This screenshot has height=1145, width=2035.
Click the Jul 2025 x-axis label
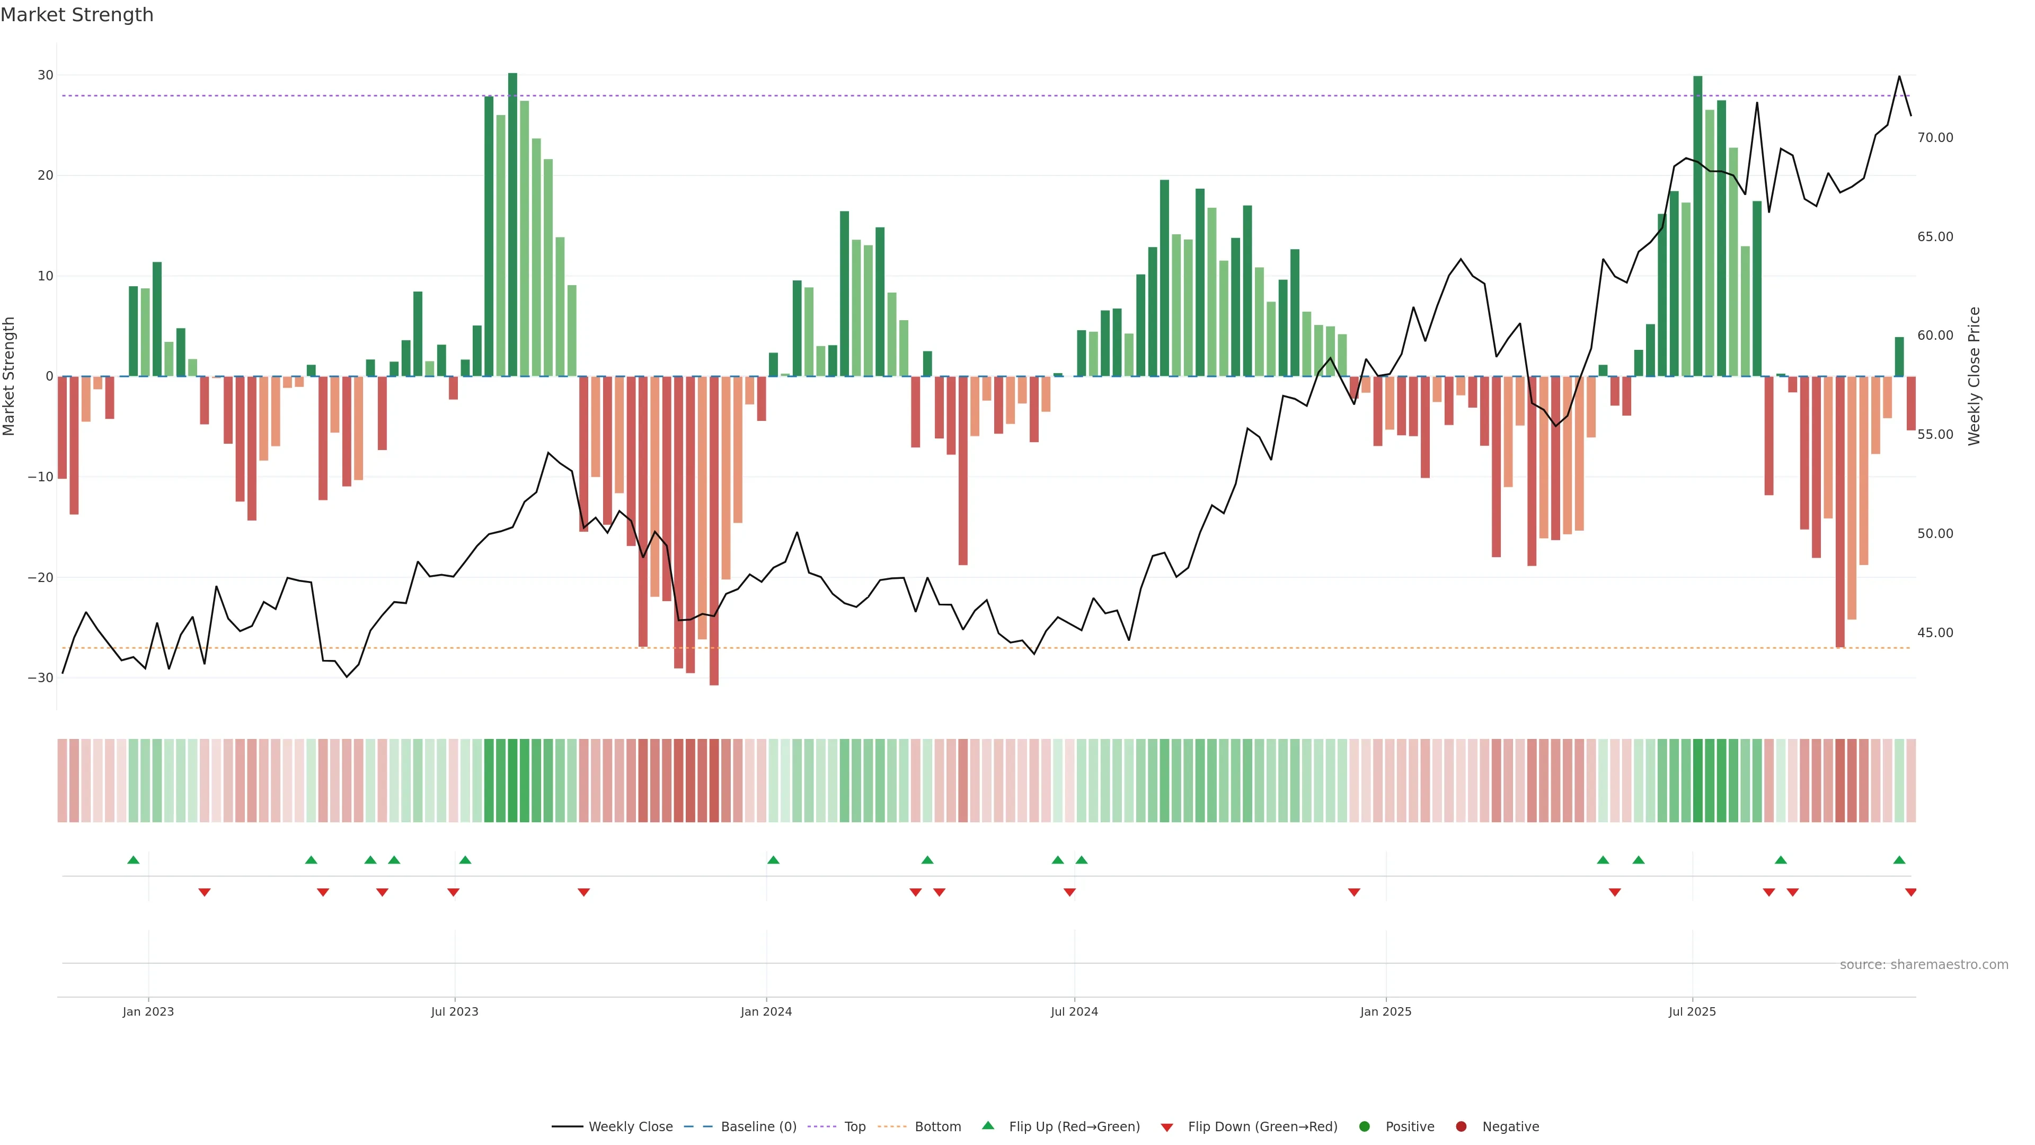(x=1692, y=1011)
